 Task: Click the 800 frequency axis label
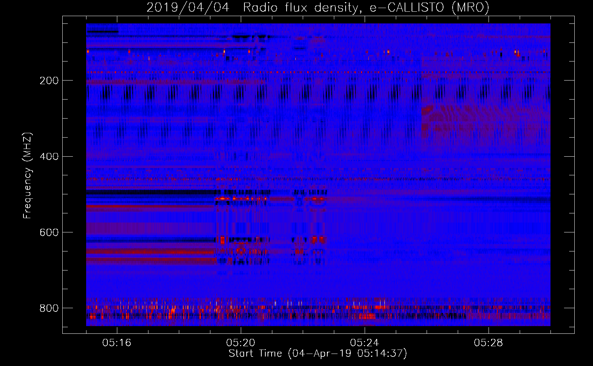(49, 308)
